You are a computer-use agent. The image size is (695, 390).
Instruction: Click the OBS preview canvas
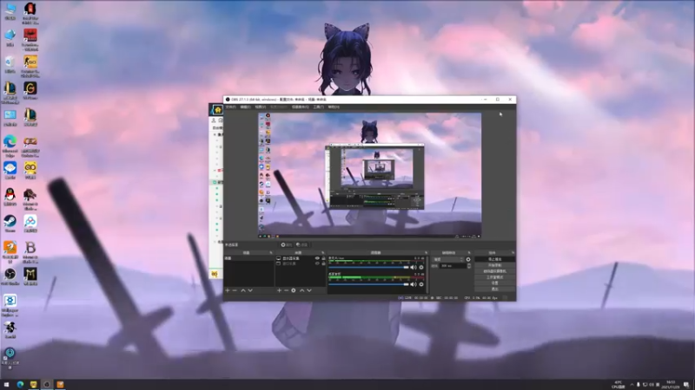coord(370,176)
